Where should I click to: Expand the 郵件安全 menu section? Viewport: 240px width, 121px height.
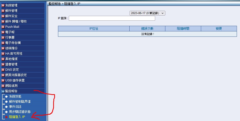click(11, 16)
